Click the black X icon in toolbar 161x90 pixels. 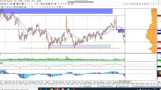(x=55, y=4)
